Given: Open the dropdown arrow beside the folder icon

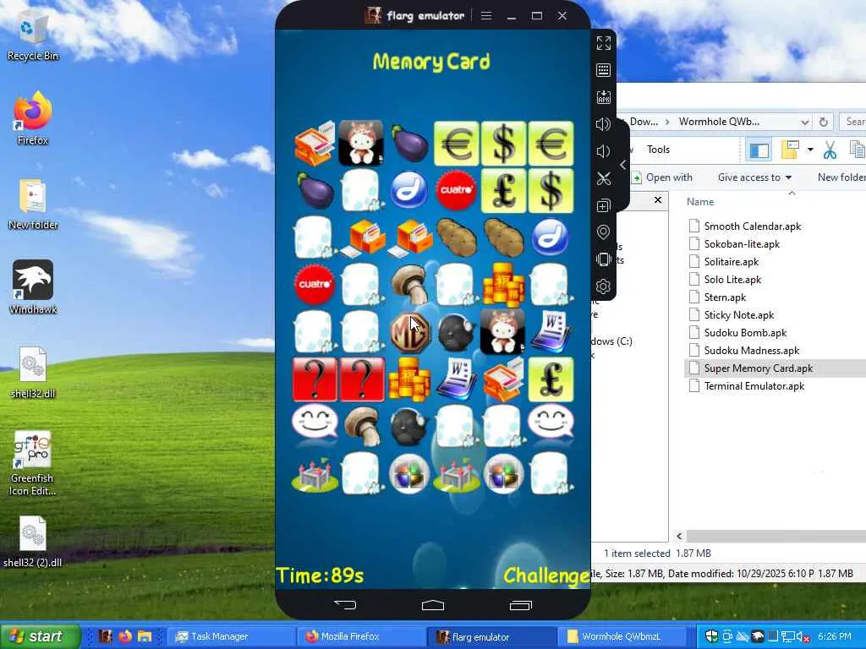Looking at the screenshot, I should [810, 150].
